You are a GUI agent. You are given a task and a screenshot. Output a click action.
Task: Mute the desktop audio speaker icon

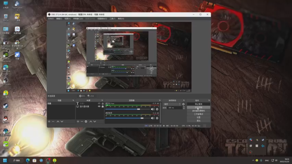[x=153, y=118]
